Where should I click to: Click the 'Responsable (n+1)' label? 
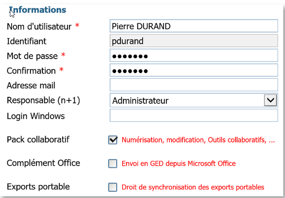(44, 100)
